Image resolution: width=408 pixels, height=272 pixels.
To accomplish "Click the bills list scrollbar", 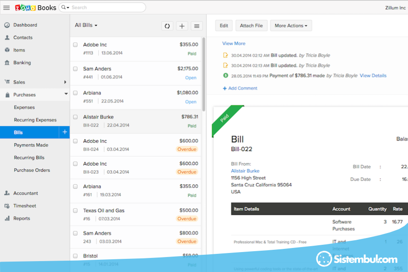I will (x=204, y=74).
